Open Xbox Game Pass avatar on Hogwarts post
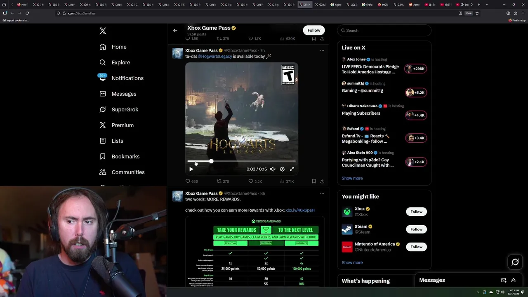Image resolution: width=528 pixels, height=297 pixels. click(x=178, y=53)
